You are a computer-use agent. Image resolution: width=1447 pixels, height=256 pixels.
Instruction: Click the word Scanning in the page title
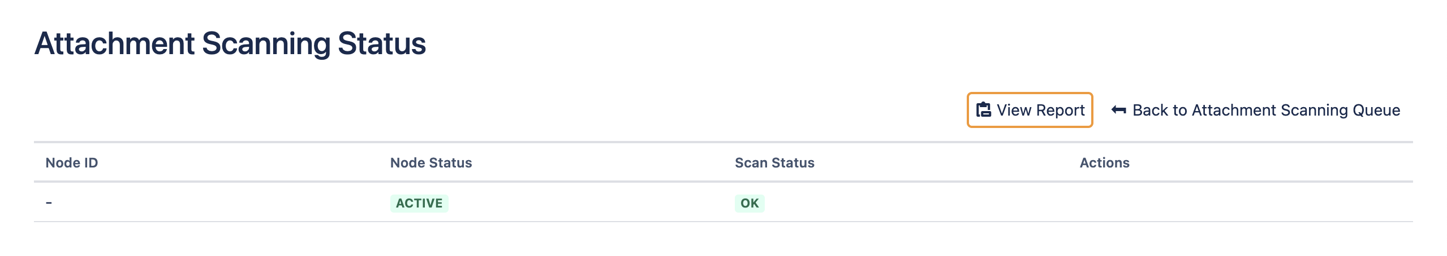pos(266,44)
